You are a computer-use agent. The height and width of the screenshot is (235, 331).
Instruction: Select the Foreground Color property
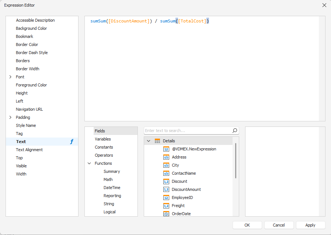point(31,85)
